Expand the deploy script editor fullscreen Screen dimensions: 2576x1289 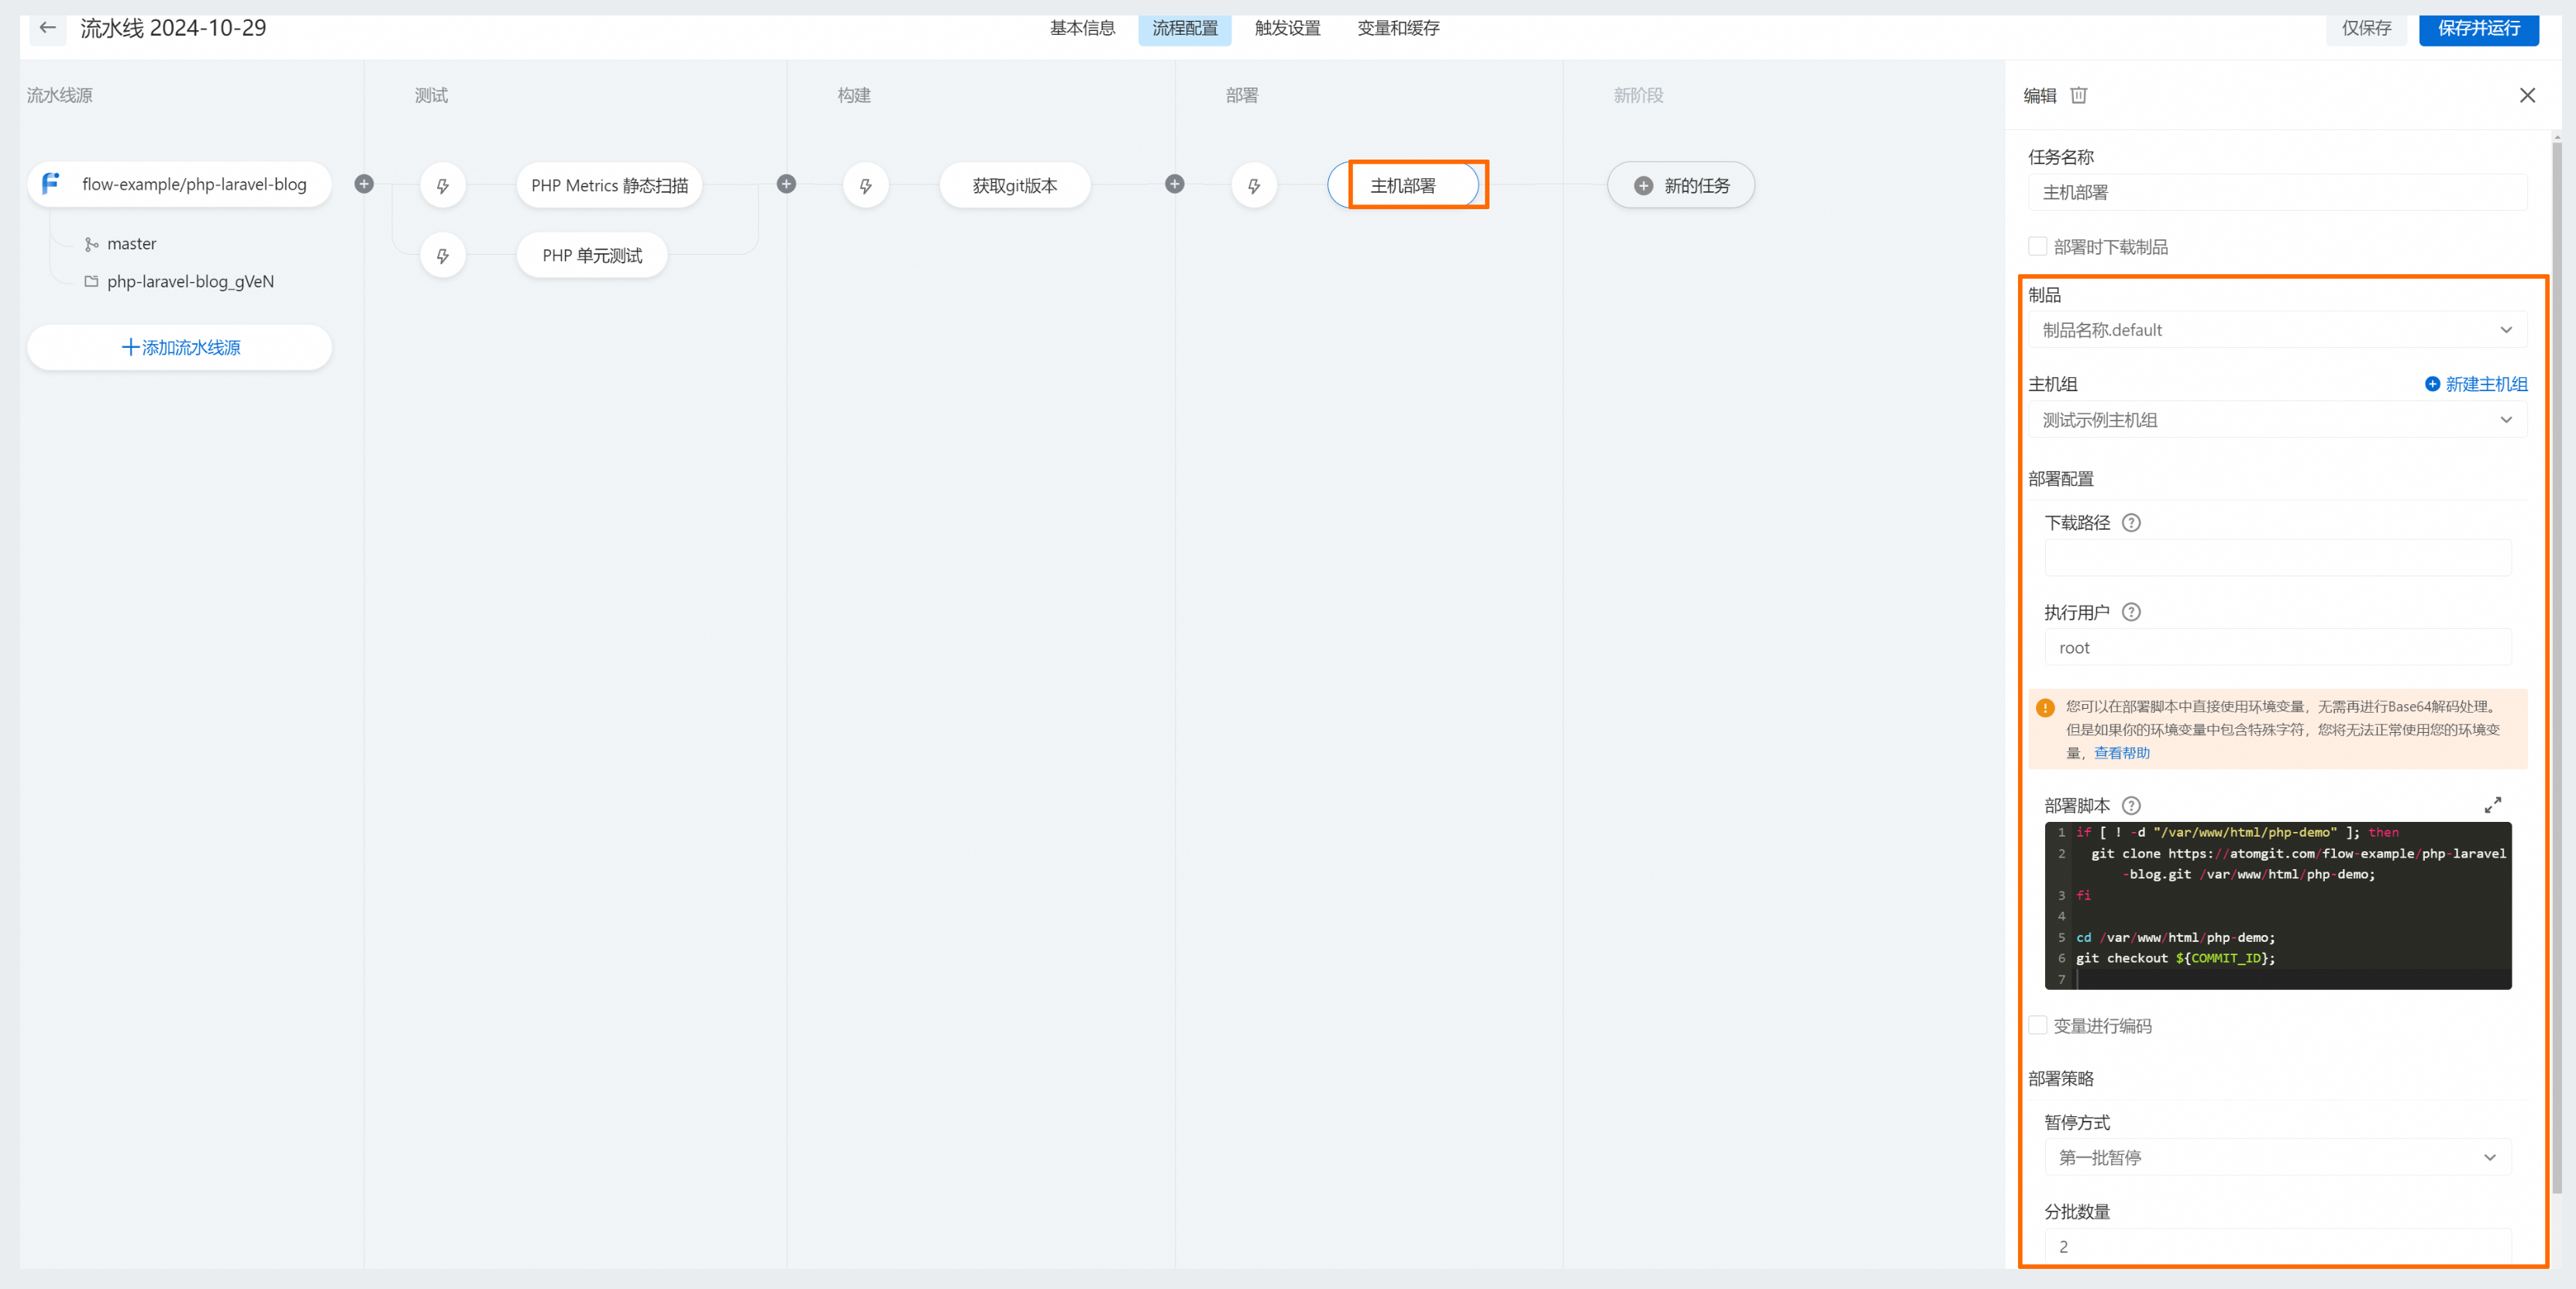(x=2493, y=804)
